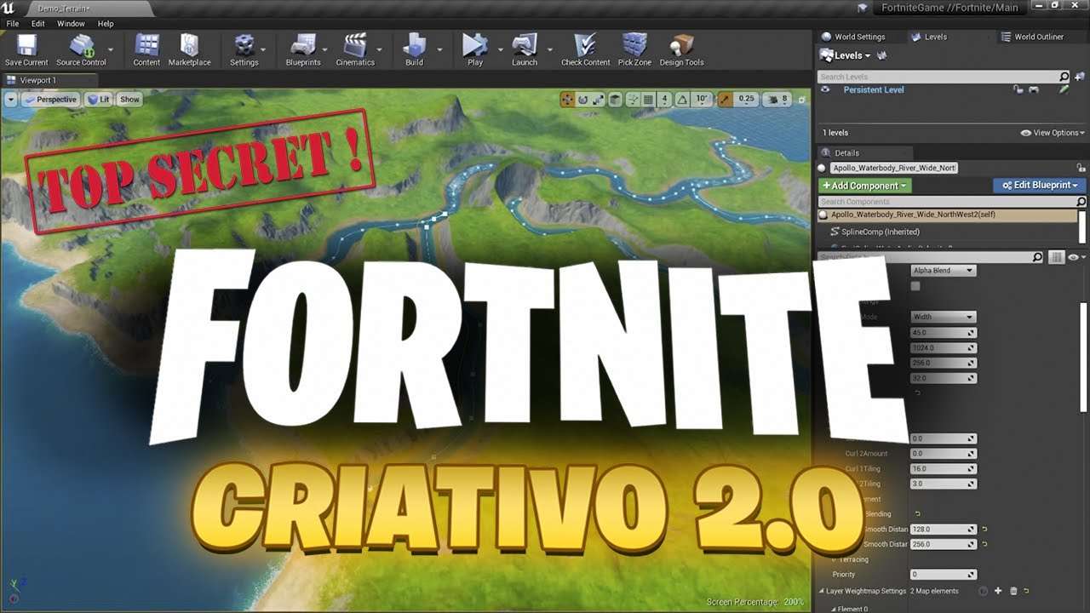Click the 16.0 Curl 1 Tiling spinbox
This screenshot has width=1090, height=613.
[943, 468]
